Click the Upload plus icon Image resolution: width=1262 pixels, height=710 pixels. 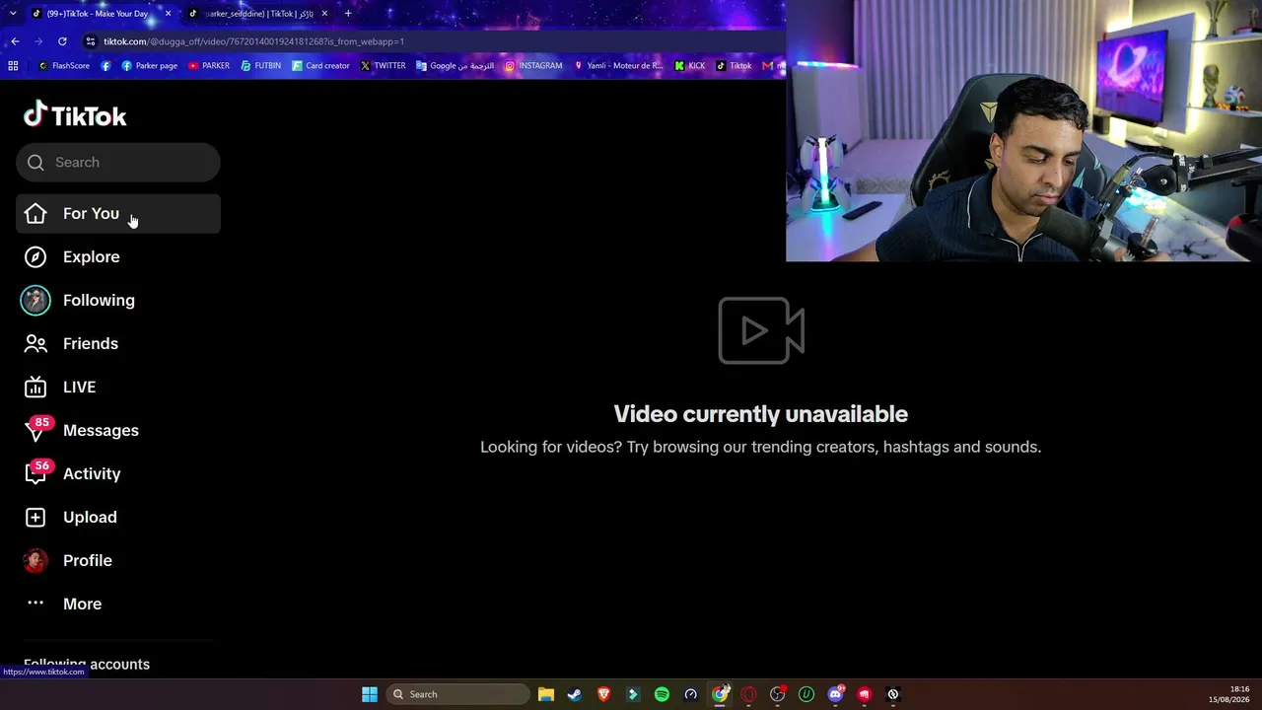coord(35,518)
